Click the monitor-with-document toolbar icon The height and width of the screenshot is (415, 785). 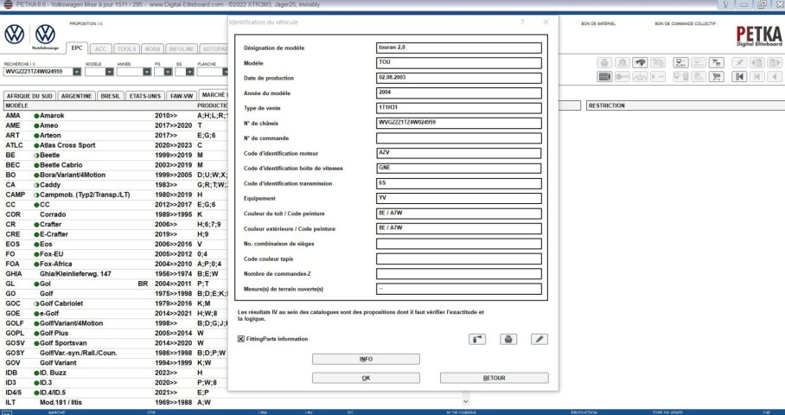click(x=681, y=77)
